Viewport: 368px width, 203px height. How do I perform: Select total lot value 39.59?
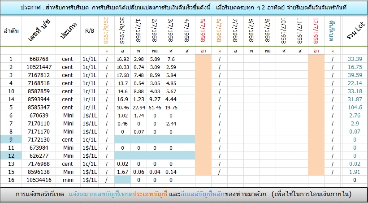pyautogui.click(x=355, y=75)
